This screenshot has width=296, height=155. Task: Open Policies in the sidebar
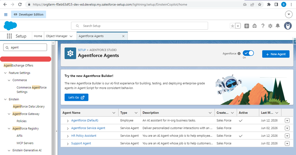tap(21, 121)
